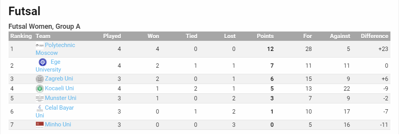399x140 pixels.
Task: Click the Futsal Women, Group A heading
Action: click(44, 26)
